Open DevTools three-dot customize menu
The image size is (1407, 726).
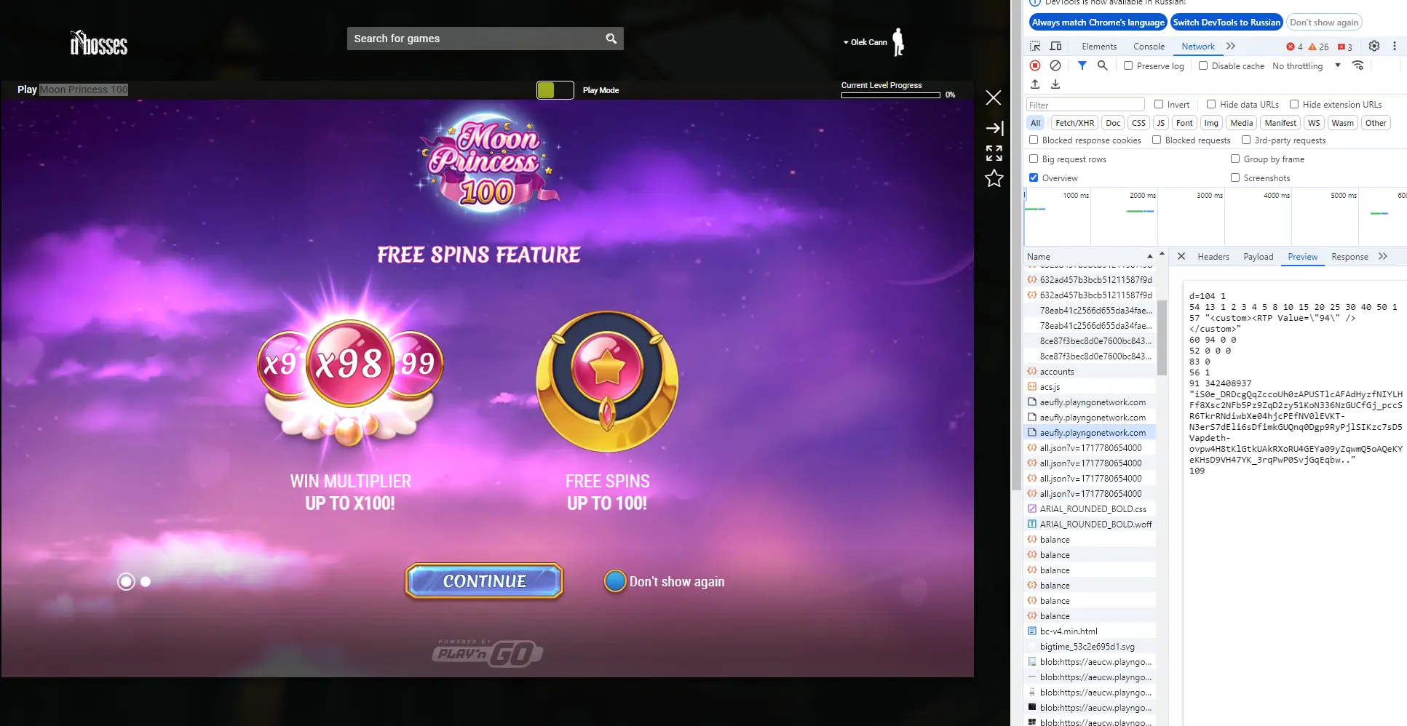(1395, 46)
